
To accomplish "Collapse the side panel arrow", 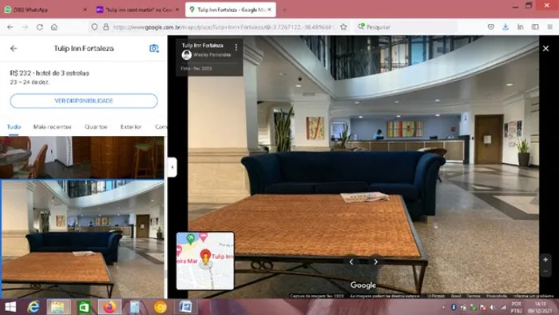I will 172,167.
